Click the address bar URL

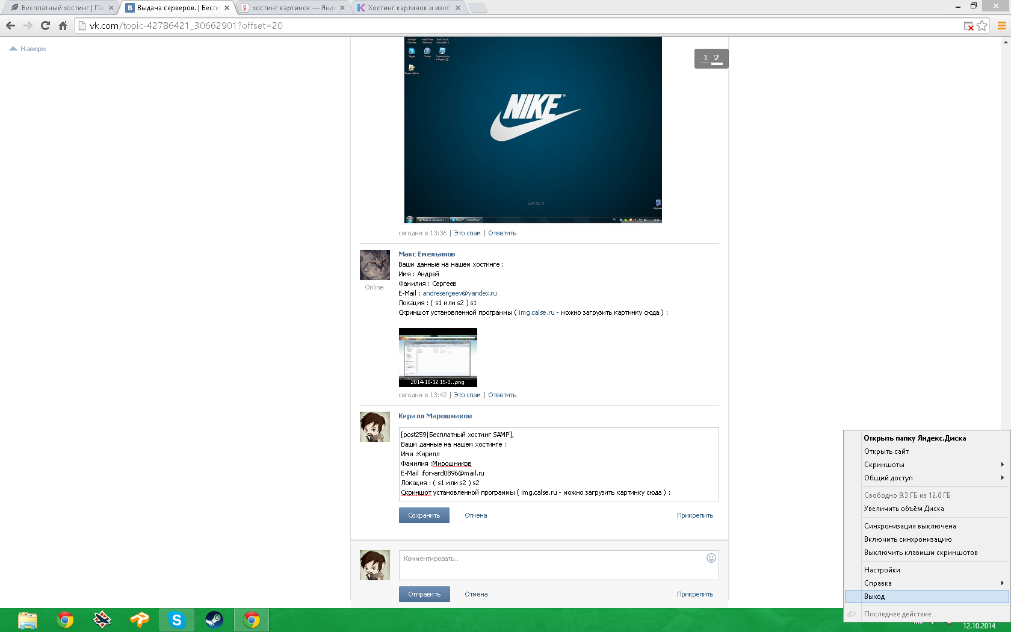(x=186, y=26)
